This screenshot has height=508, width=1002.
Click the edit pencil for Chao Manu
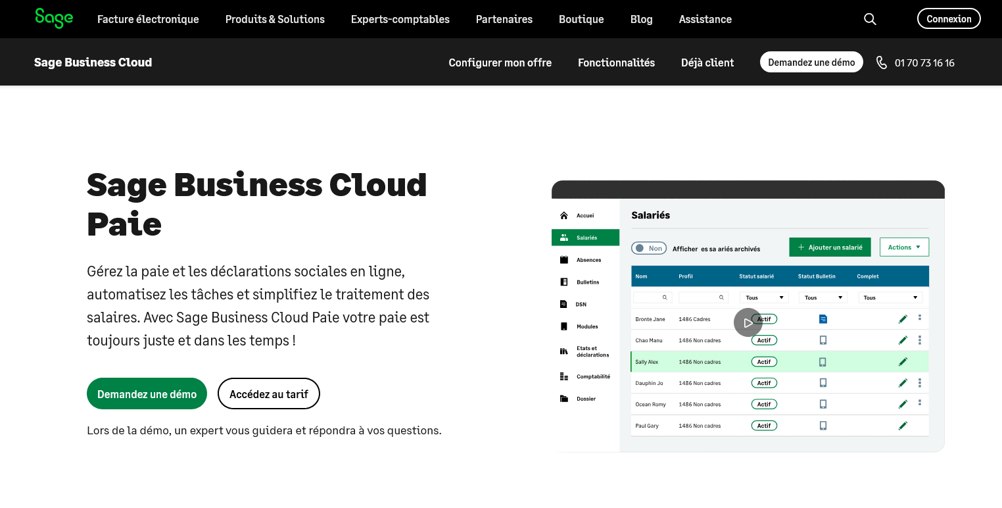coord(903,340)
